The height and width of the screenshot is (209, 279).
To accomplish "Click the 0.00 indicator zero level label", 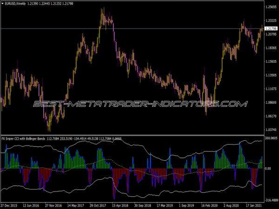I will point(268,169).
